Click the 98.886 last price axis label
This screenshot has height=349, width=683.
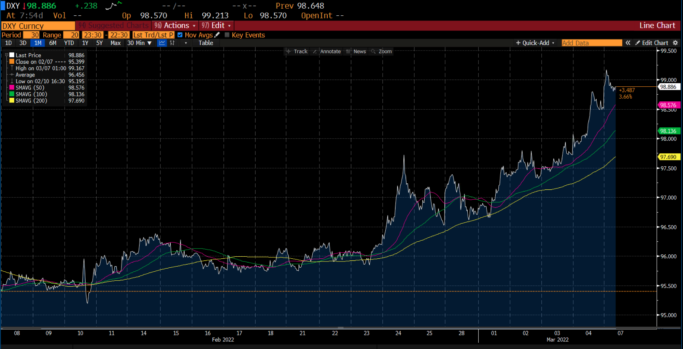(x=669, y=87)
